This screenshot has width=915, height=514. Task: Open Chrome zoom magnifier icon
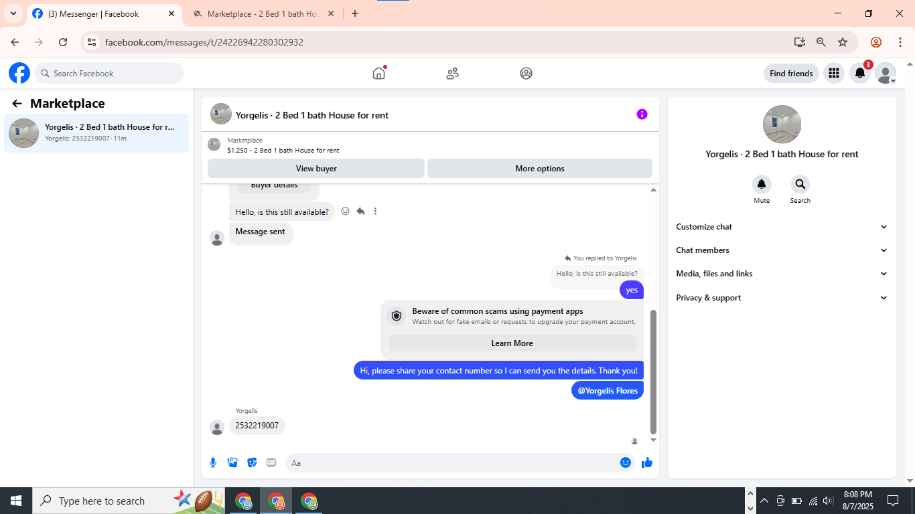point(821,42)
